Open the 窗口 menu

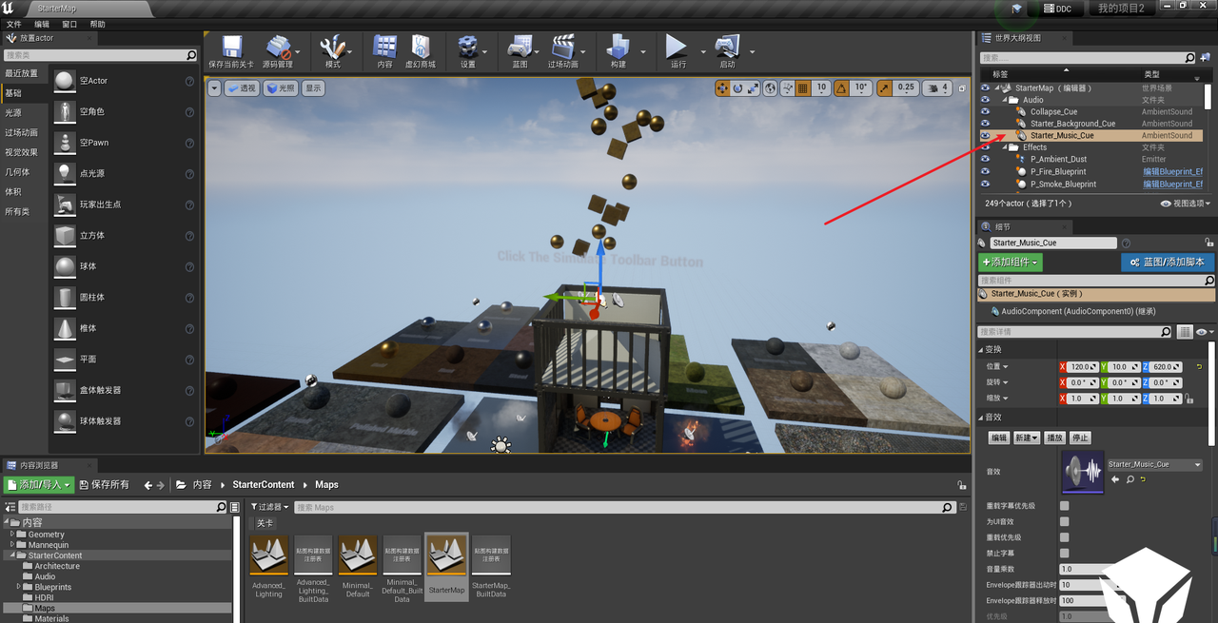click(69, 24)
